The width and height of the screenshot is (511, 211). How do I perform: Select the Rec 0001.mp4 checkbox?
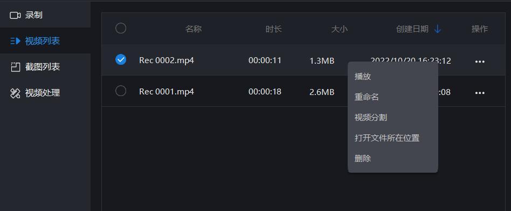(121, 91)
